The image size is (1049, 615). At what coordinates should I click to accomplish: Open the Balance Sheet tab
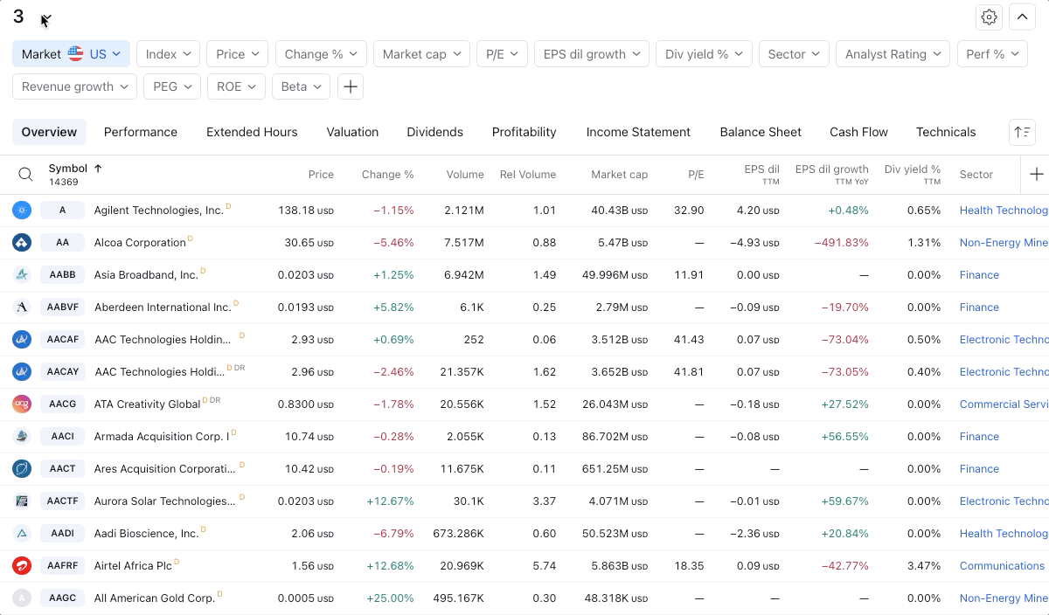tap(761, 132)
